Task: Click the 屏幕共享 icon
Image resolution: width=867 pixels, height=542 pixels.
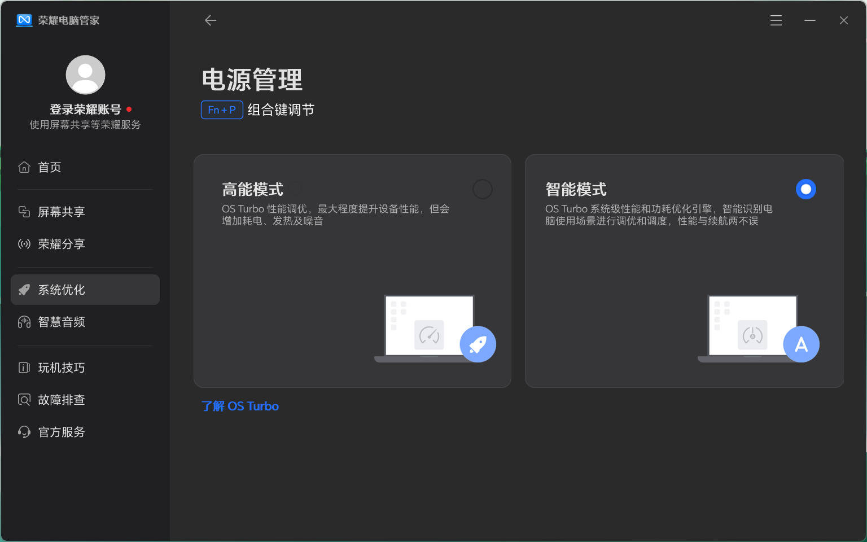Action: [24, 212]
